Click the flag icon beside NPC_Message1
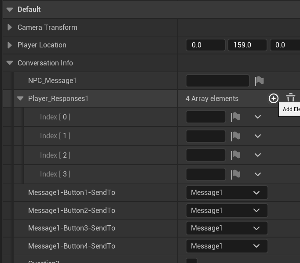This screenshot has height=263, width=300. 260,81
